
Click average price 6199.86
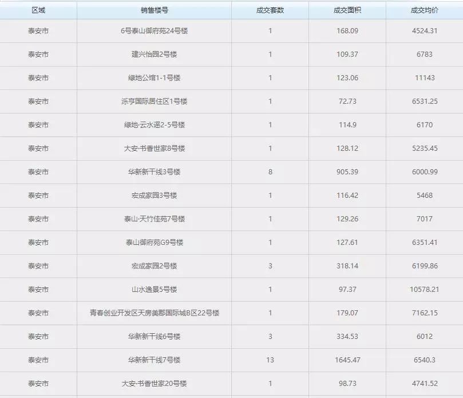pos(425,266)
